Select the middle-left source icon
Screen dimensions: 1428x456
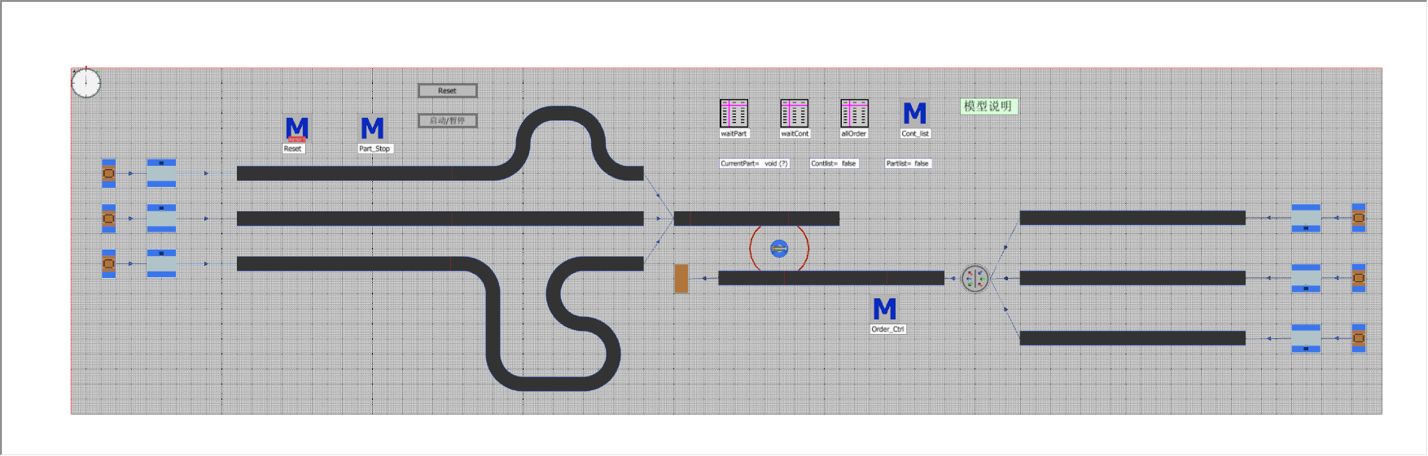click(108, 219)
